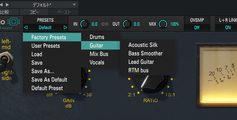Flip the left-mid / right-side switch
Viewport: 237px width, 120px height.
click(4, 60)
